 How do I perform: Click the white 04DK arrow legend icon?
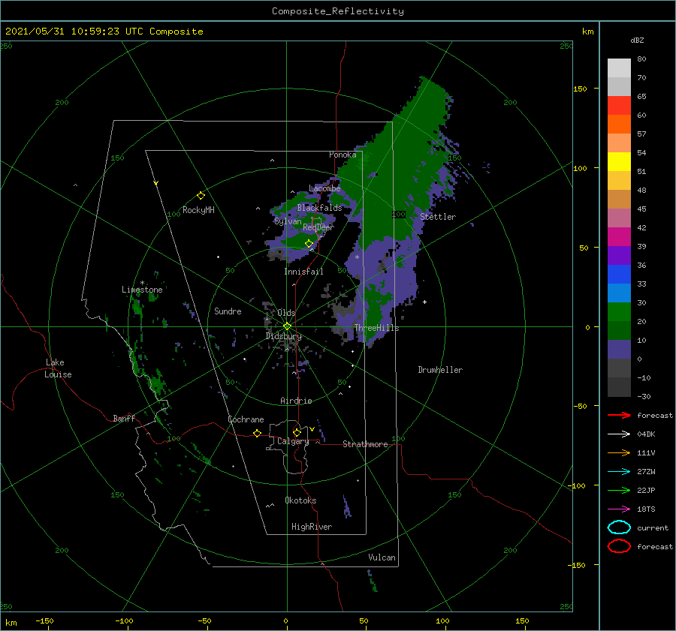coord(619,434)
